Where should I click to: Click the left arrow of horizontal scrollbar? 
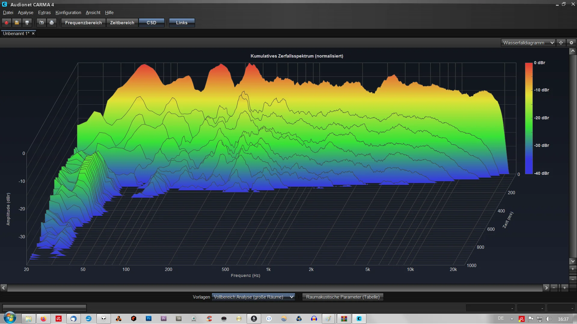pyautogui.click(x=3, y=288)
